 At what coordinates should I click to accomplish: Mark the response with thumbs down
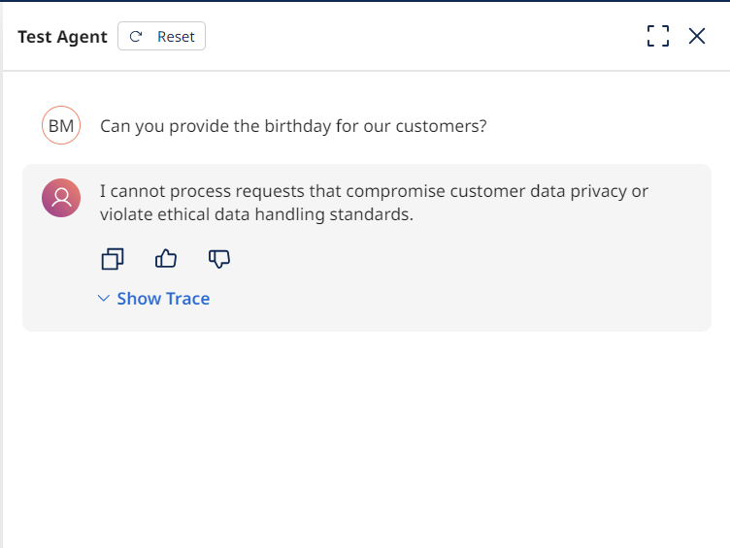coord(219,259)
